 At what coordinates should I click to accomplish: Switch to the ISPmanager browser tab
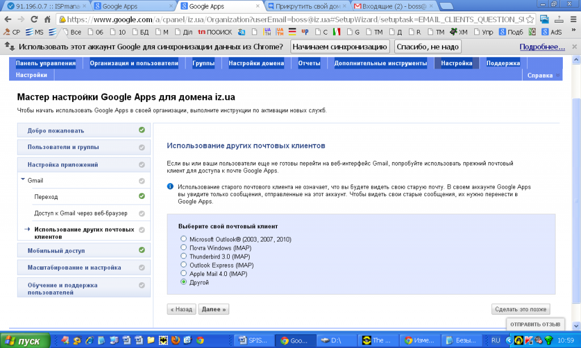click(x=46, y=6)
